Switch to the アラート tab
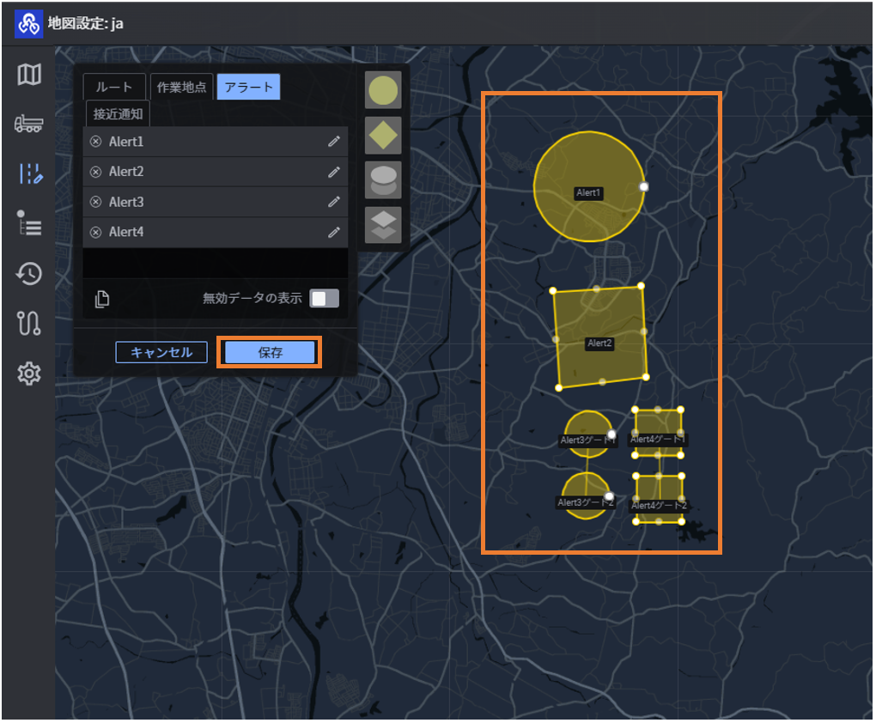The image size is (876, 723). coord(248,88)
